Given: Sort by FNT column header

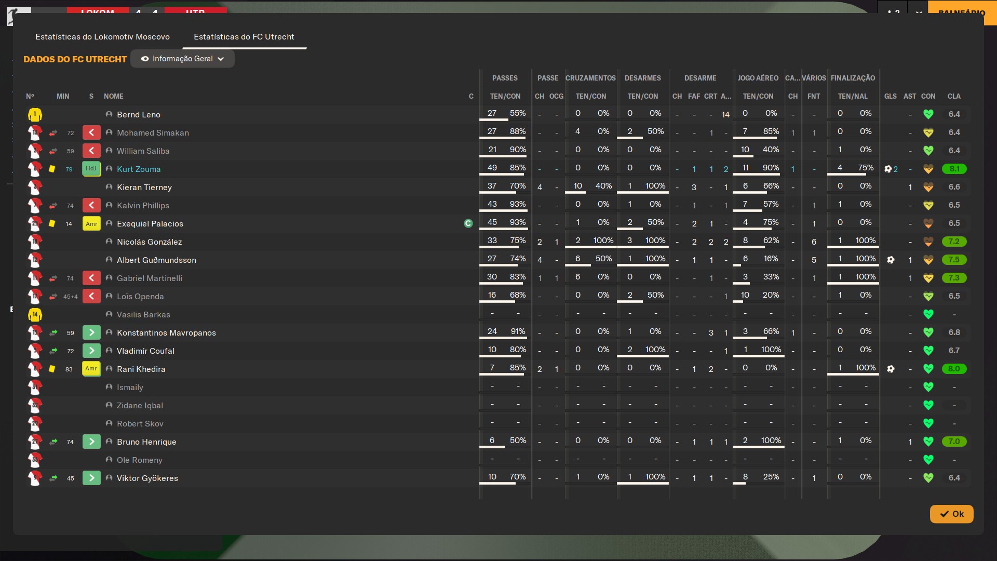Looking at the screenshot, I should (x=814, y=96).
